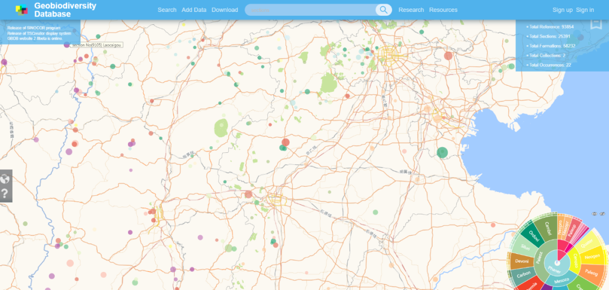Click the Sign up link
Image resolution: width=609 pixels, height=290 pixels.
coord(562,10)
